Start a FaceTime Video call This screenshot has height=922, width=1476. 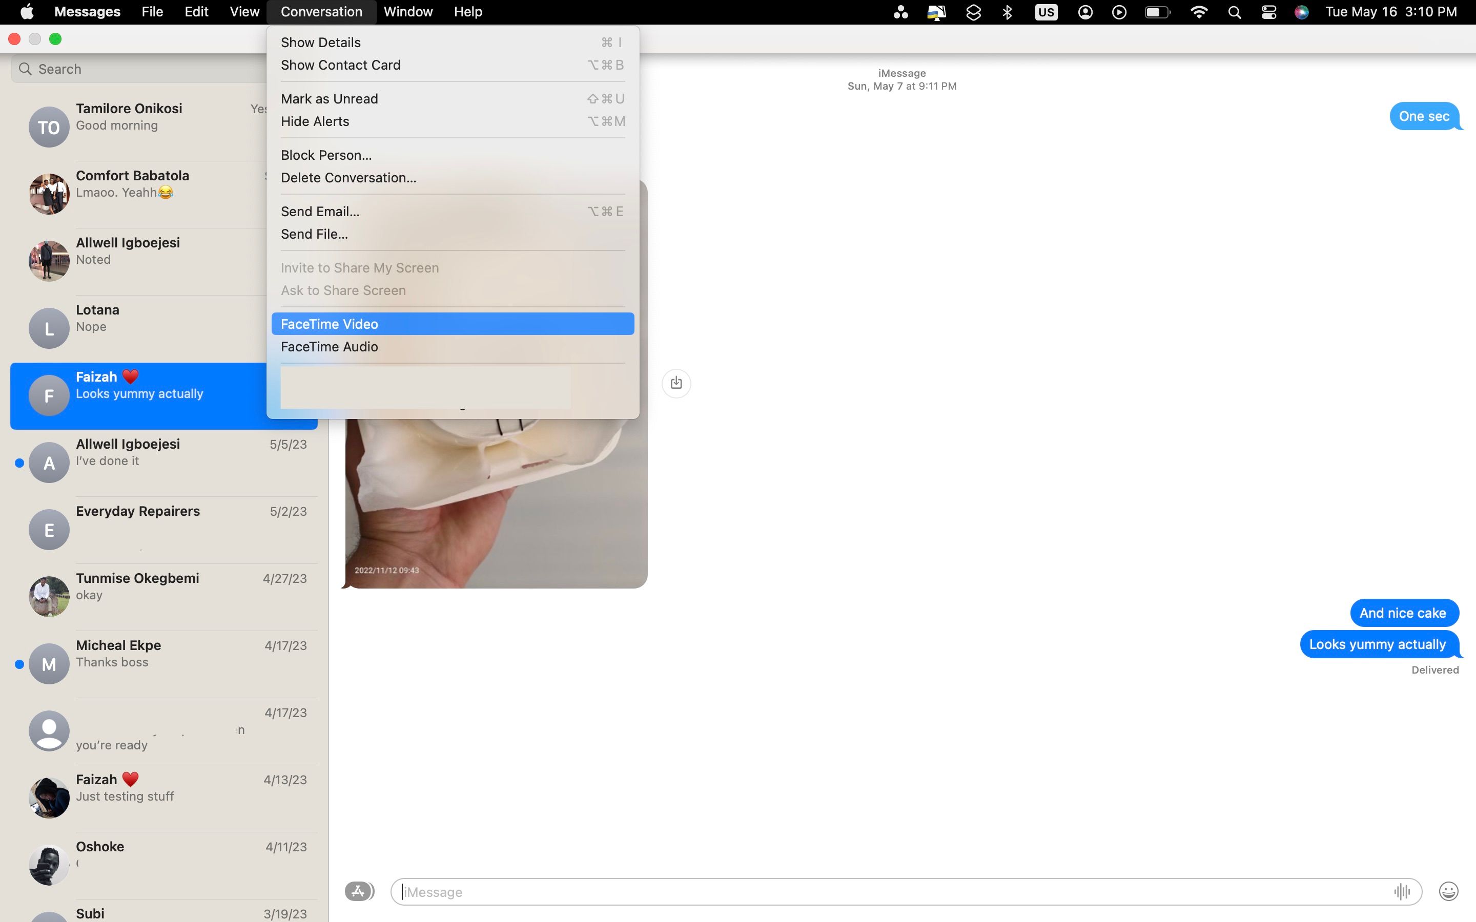[x=453, y=324]
